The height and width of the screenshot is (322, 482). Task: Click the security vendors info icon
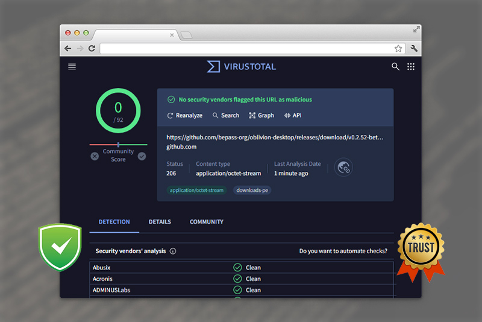coord(173,251)
